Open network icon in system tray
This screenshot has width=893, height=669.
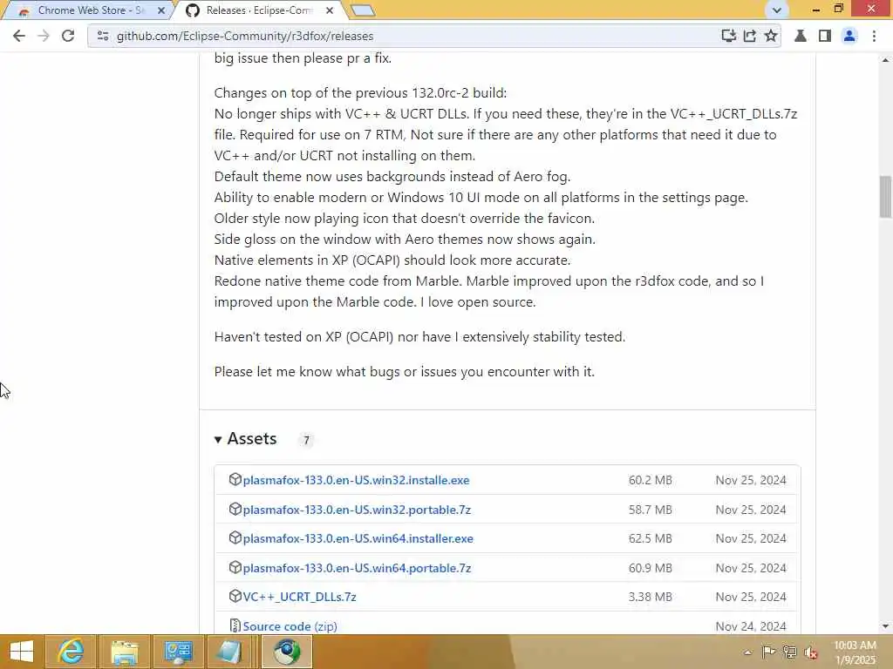789,652
